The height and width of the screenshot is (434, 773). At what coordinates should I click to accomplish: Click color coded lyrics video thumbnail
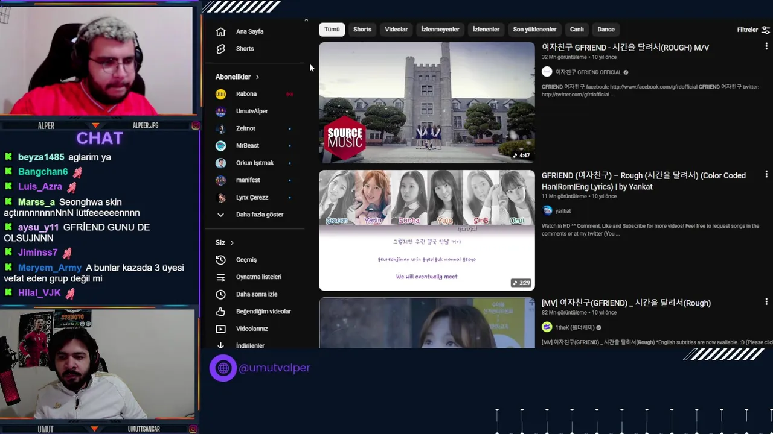[x=427, y=230]
